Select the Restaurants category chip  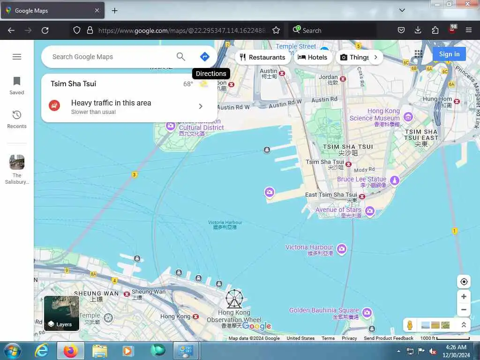coord(262,57)
